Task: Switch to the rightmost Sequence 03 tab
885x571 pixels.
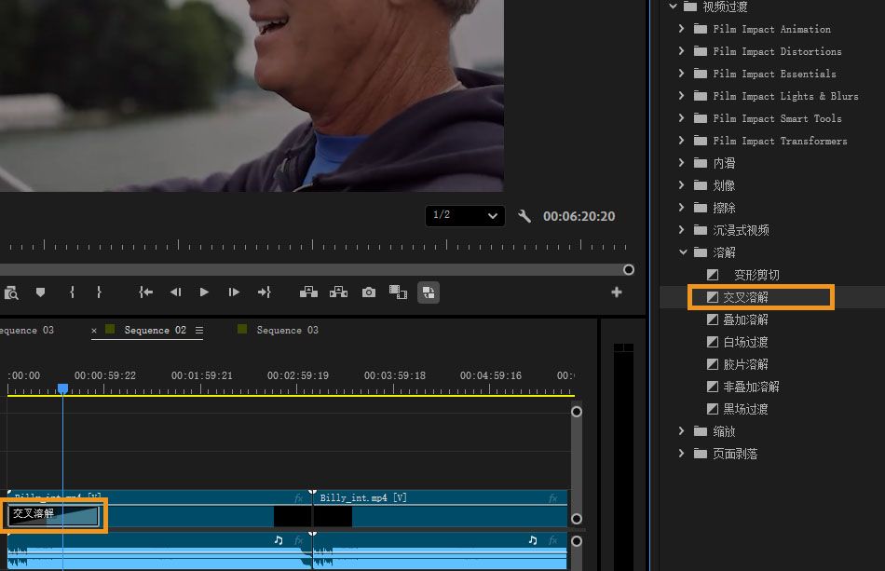Action: coord(287,330)
